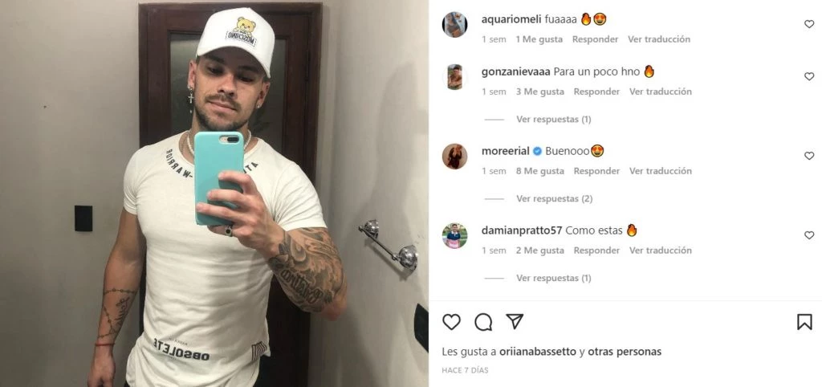The height and width of the screenshot is (387, 822).
Task: Like aquariomeli's comment with small heart
Action: tap(809, 24)
